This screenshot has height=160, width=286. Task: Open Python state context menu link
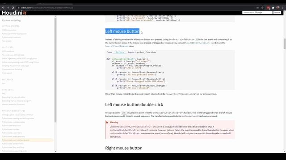point(13,144)
